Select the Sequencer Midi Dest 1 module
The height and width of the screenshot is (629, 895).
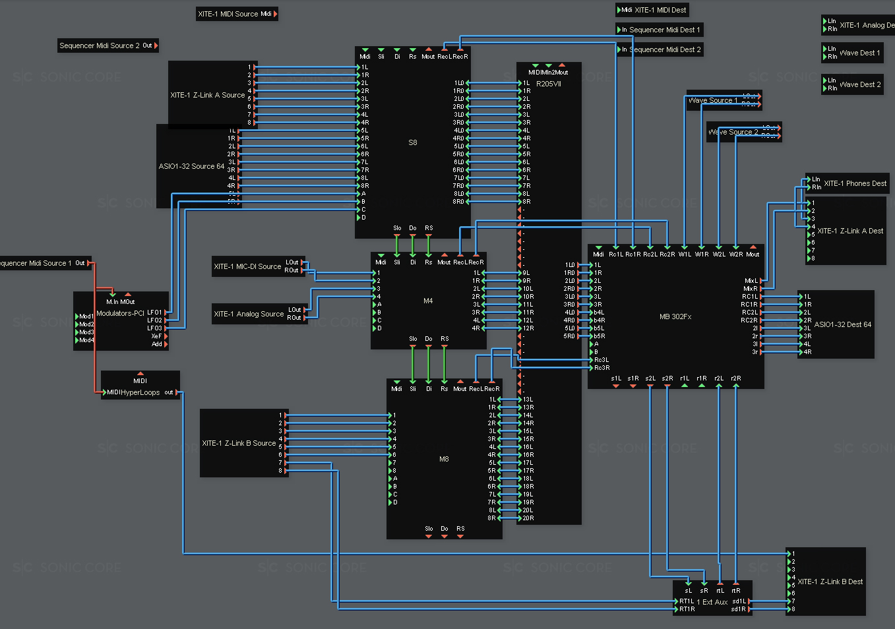tap(660, 30)
